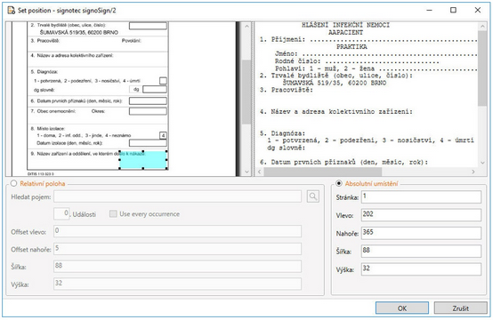Click the 'HLÁŠENÍ INFEKČNÍ NEMOCI' heading text

pyautogui.click(x=345, y=25)
